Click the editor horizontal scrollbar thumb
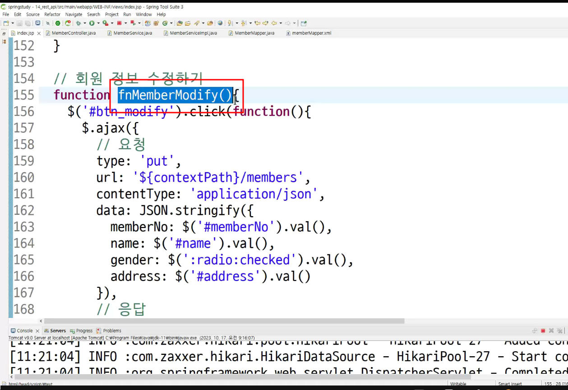Image resolution: width=568 pixels, height=390 pixels. pos(224,321)
